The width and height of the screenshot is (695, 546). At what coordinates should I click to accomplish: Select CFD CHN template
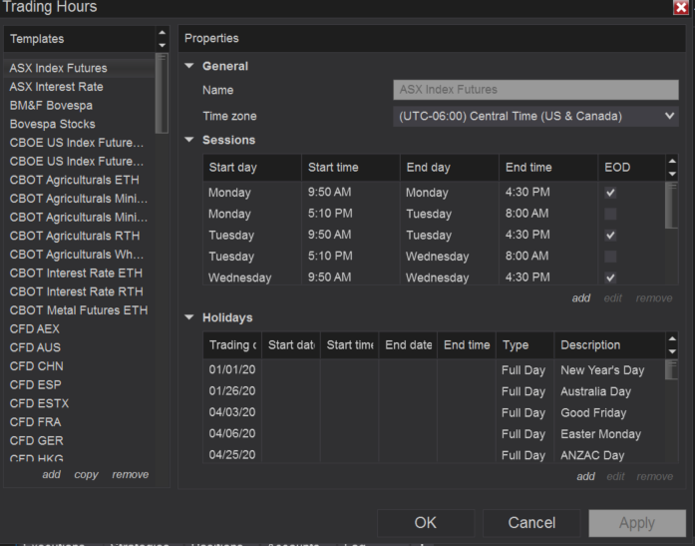[x=80, y=366]
